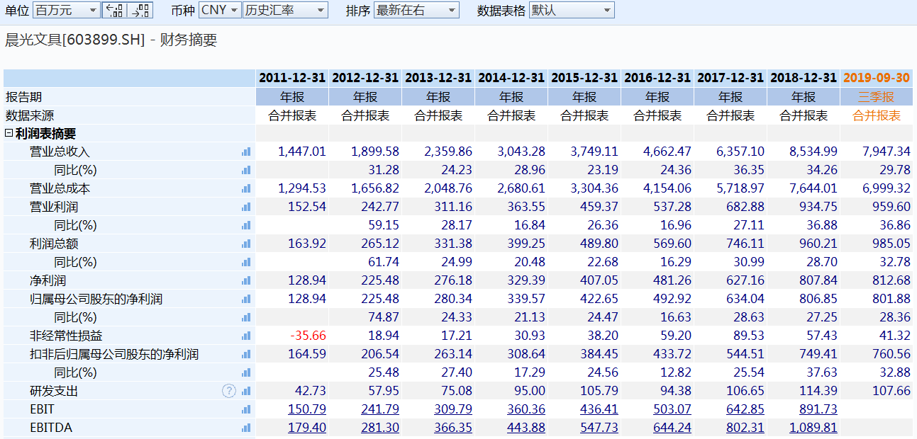Click chart icon in 营业总收入 row
The image size is (917, 439).
coord(246,152)
